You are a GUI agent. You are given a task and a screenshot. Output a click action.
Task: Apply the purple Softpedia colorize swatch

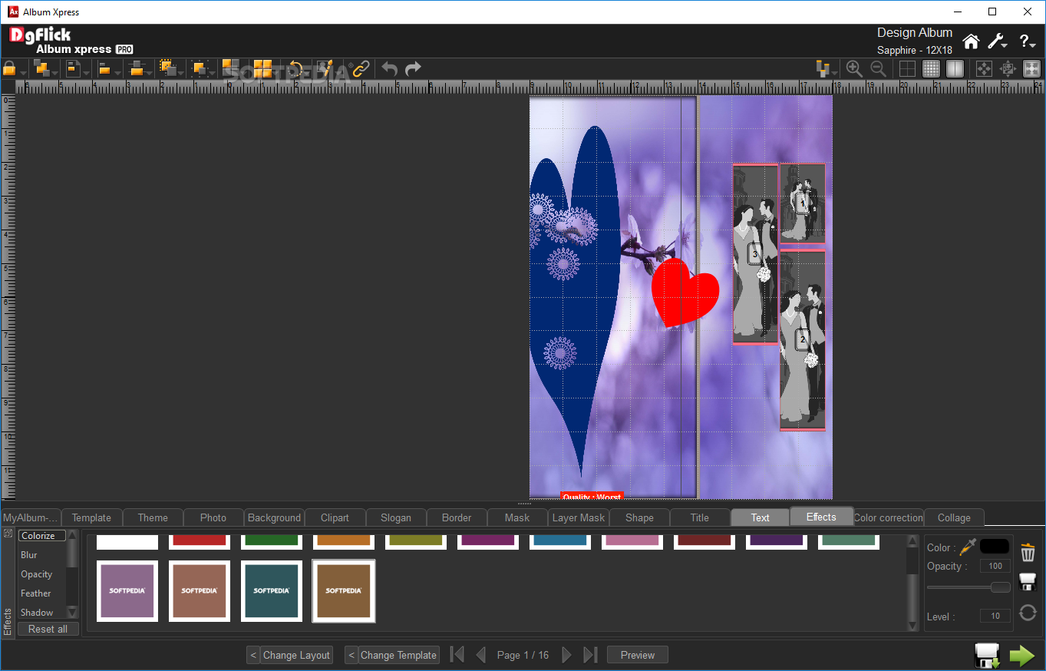[x=127, y=590]
